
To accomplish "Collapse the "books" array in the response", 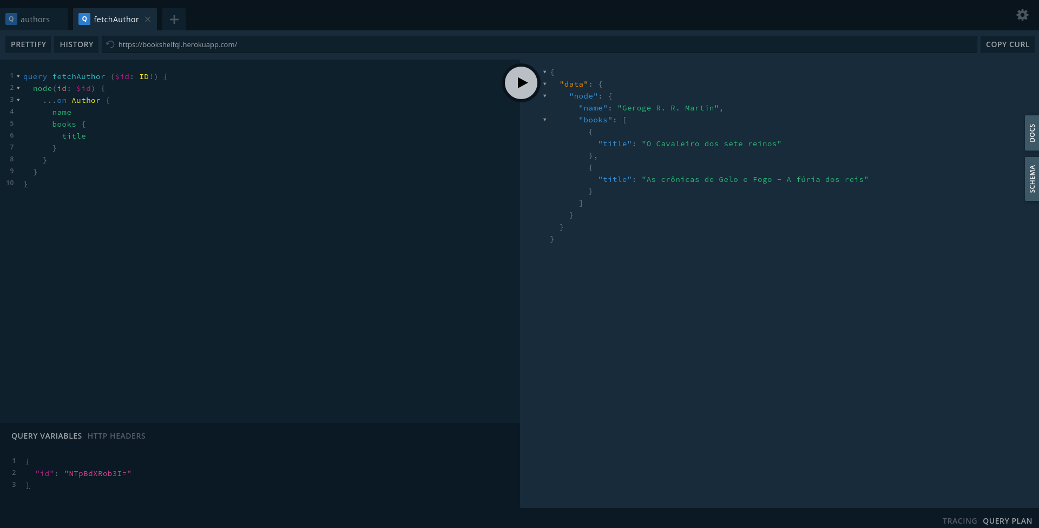I will [x=544, y=120].
